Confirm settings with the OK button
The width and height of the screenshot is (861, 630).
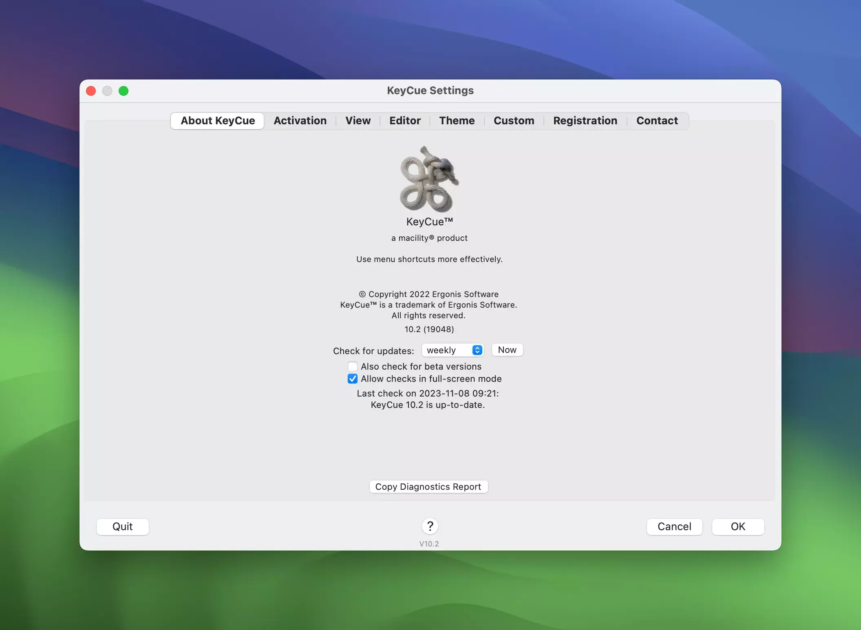tap(737, 526)
